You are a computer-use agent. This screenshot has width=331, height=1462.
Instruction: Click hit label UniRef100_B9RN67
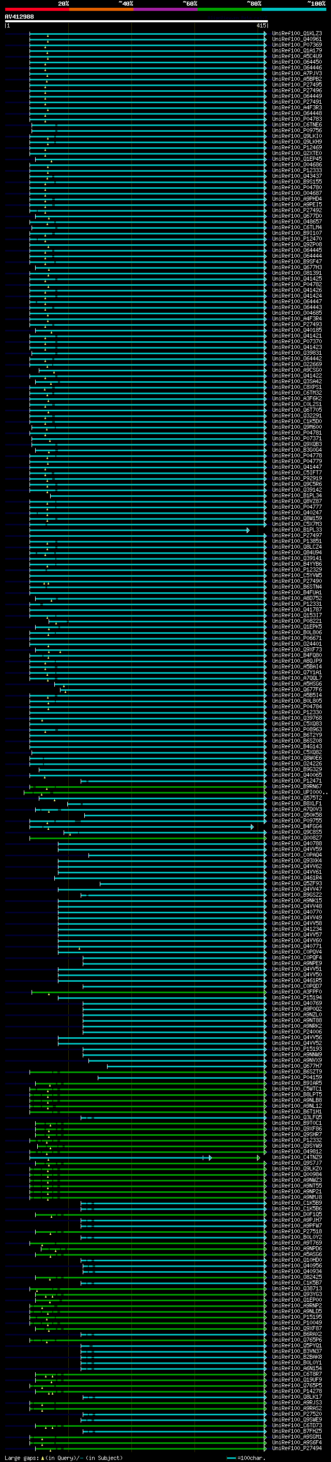pos(297,787)
